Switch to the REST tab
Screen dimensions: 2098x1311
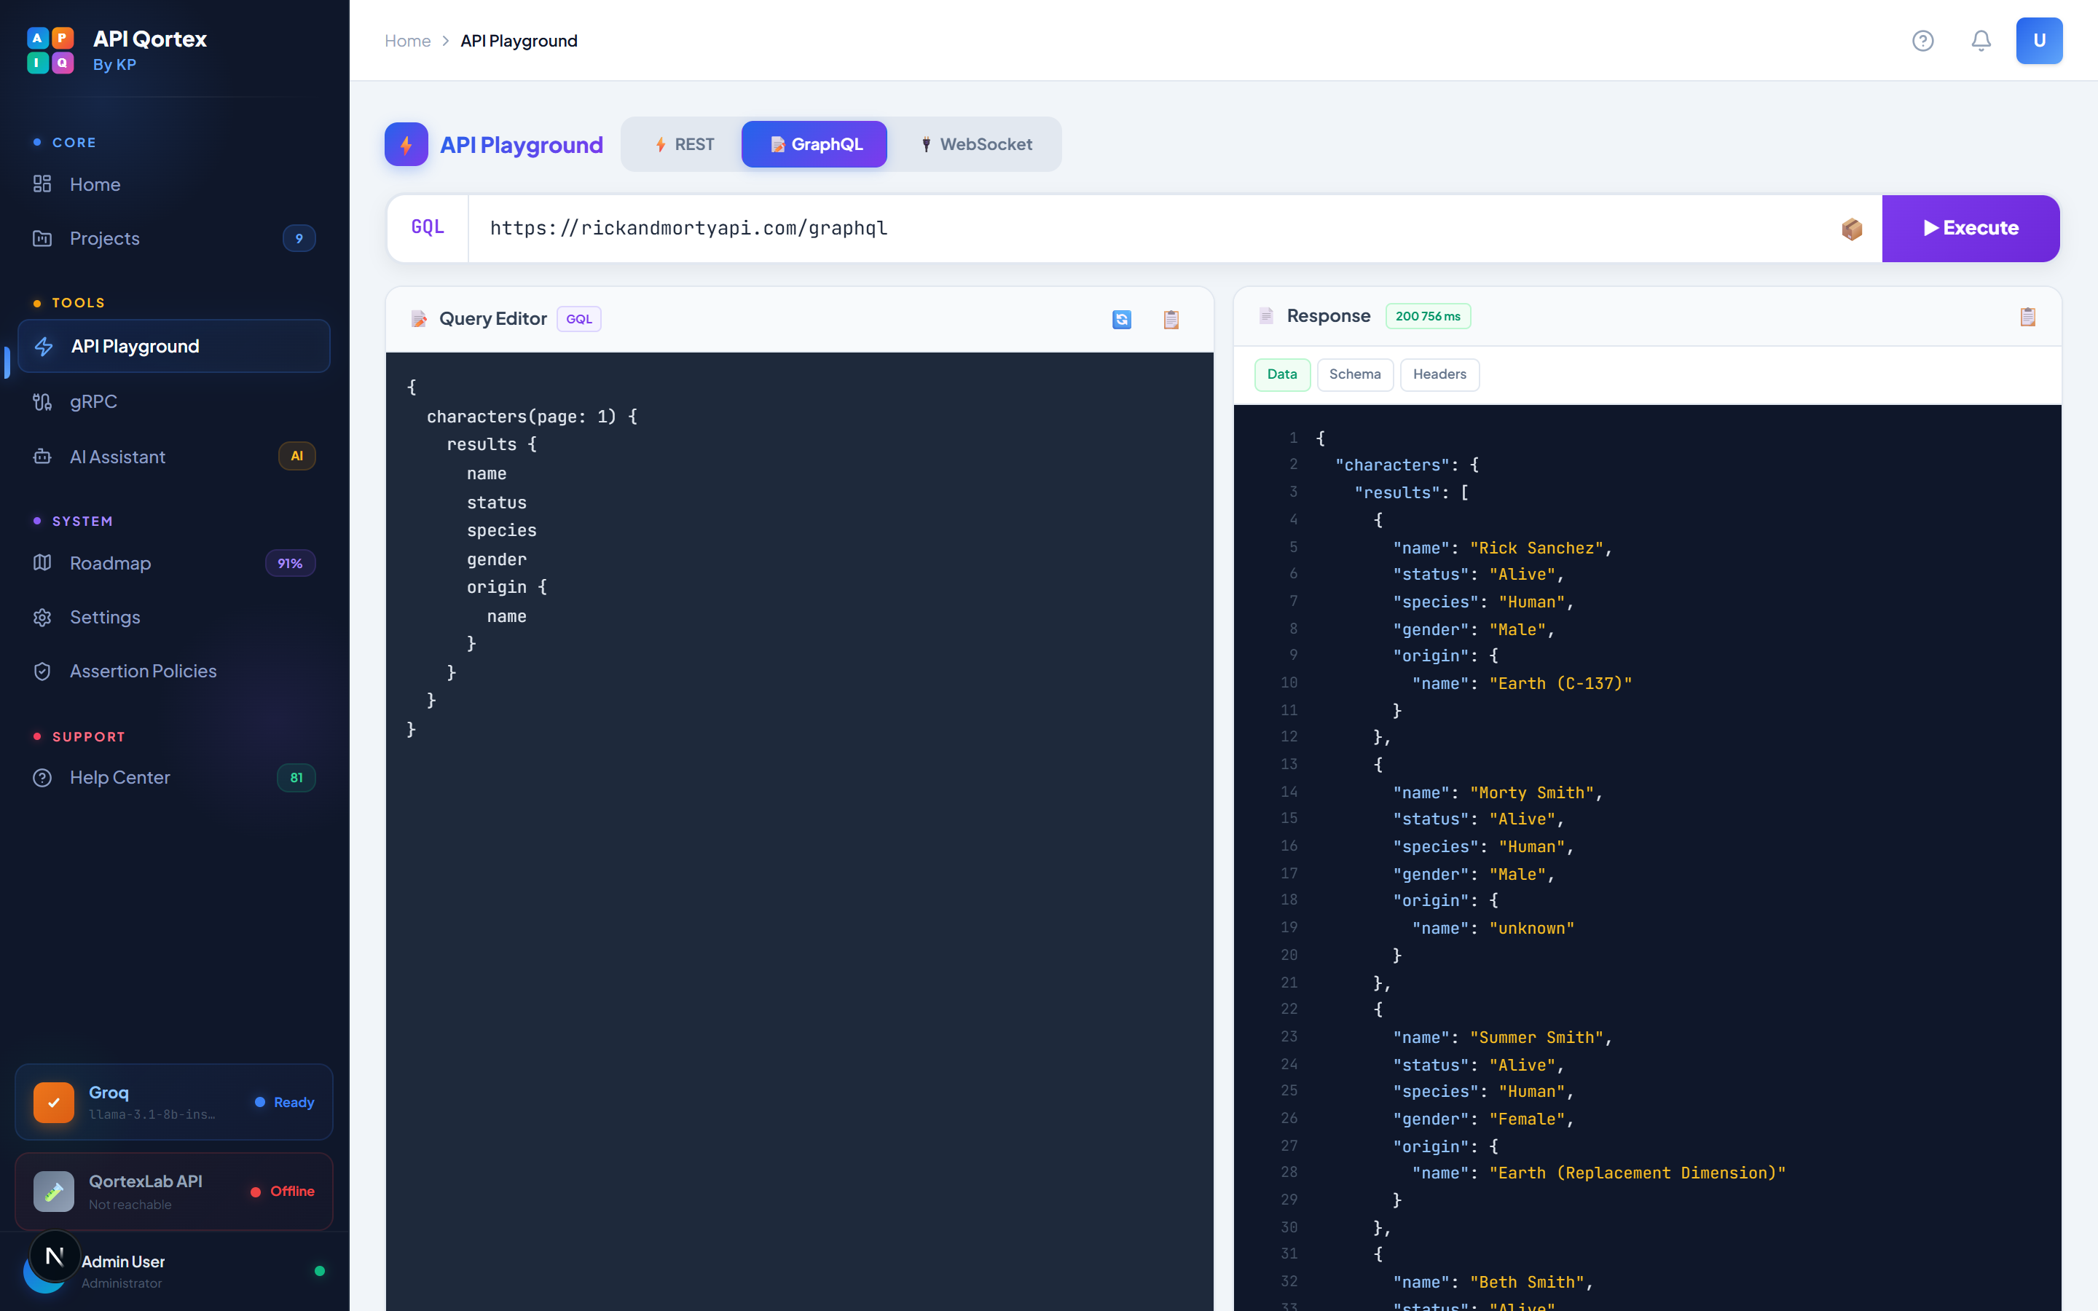click(684, 144)
